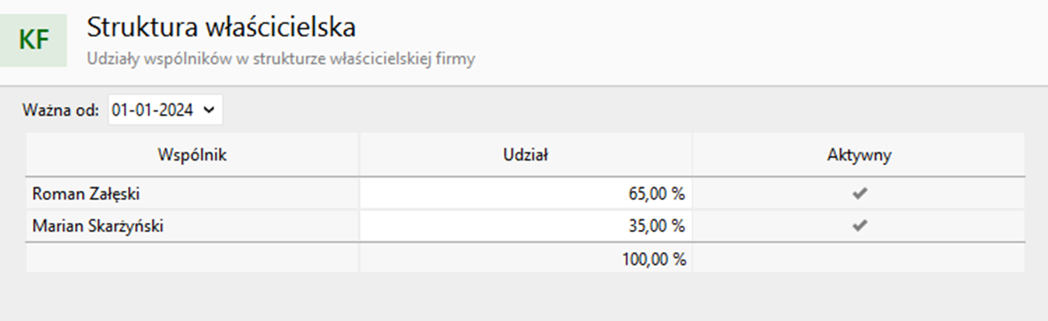Select the 01-01-2024 date value
The height and width of the screenshot is (321, 1048).
click(153, 110)
